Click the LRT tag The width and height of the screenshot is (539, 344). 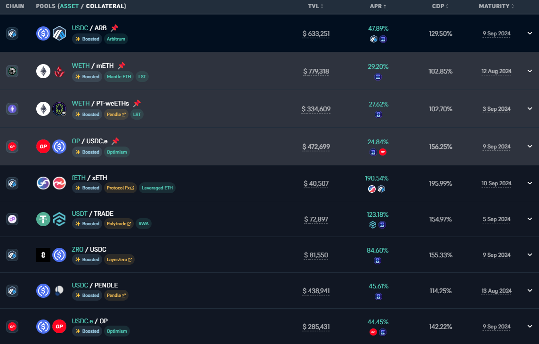137,114
